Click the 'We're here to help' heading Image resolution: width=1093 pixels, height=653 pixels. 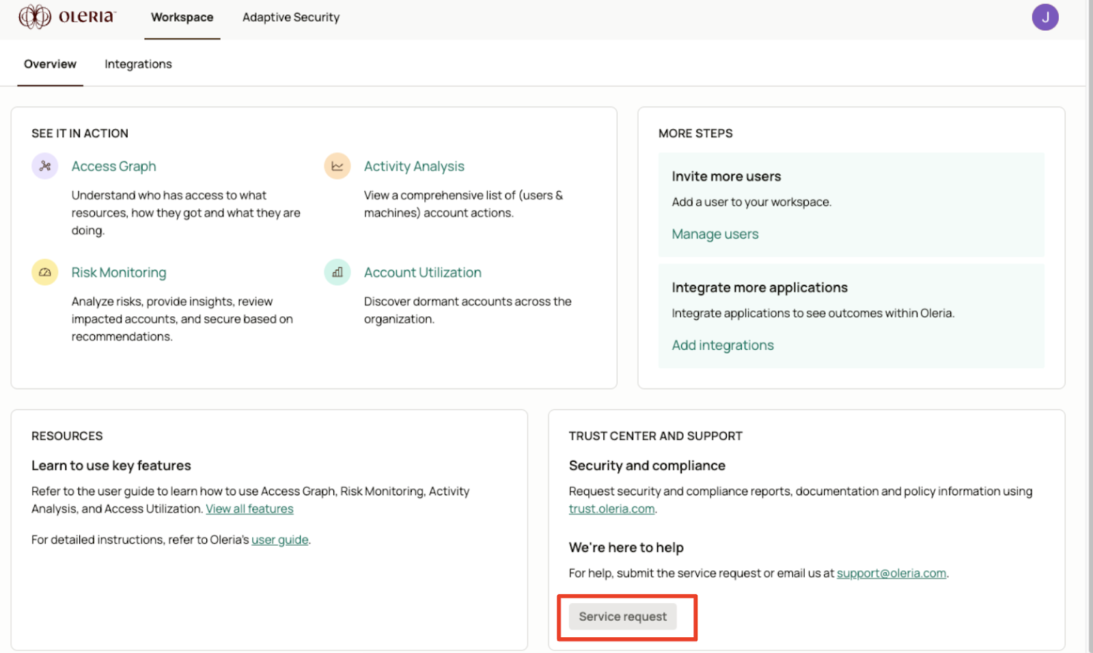(x=626, y=547)
